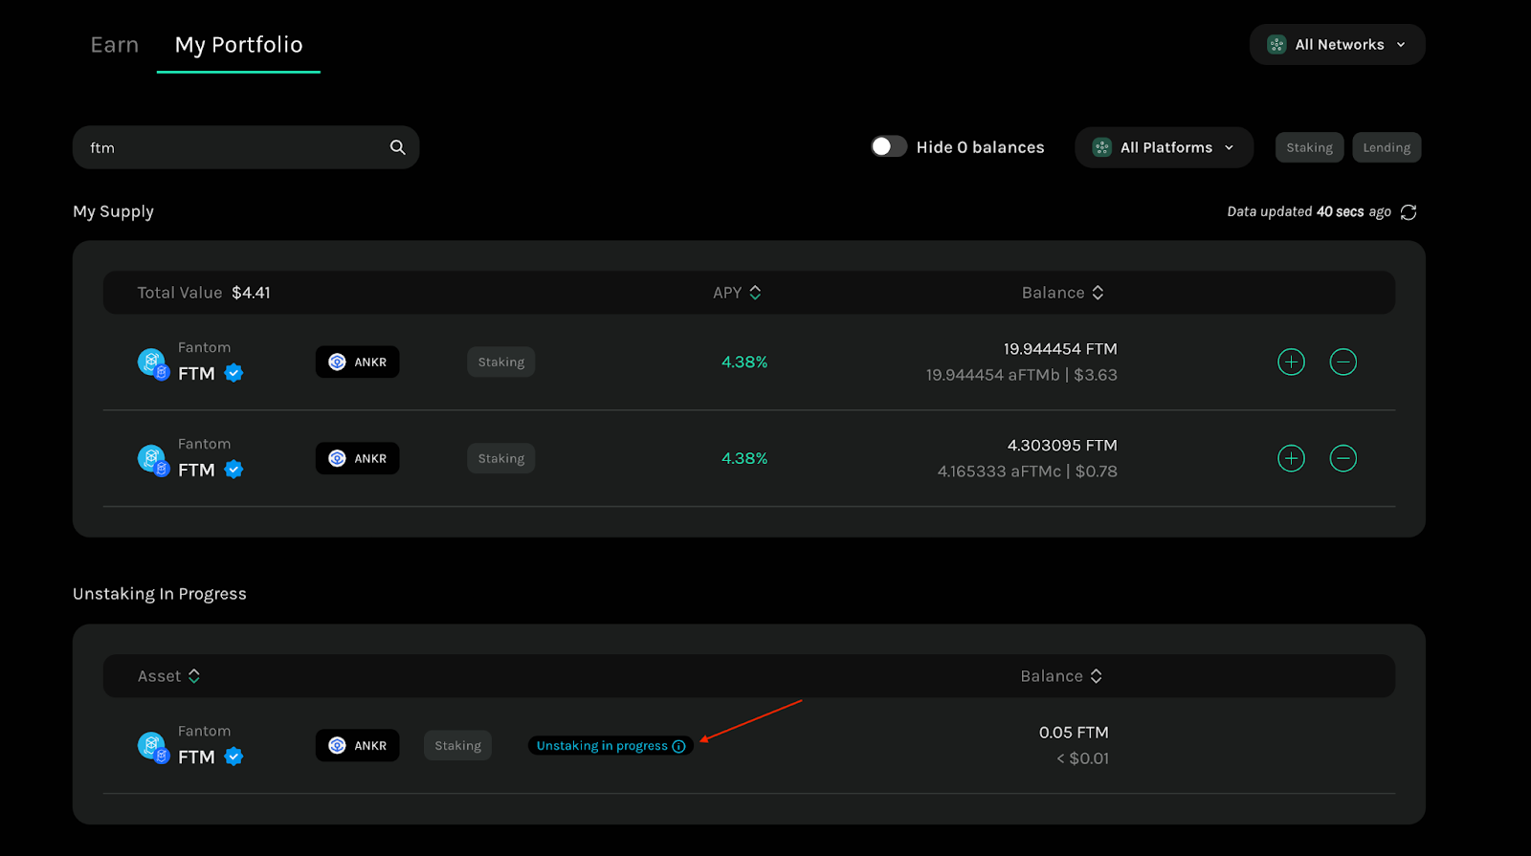The image size is (1531, 856).
Task: Click minus icon in aFTMc row
Action: tap(1343, 459)
